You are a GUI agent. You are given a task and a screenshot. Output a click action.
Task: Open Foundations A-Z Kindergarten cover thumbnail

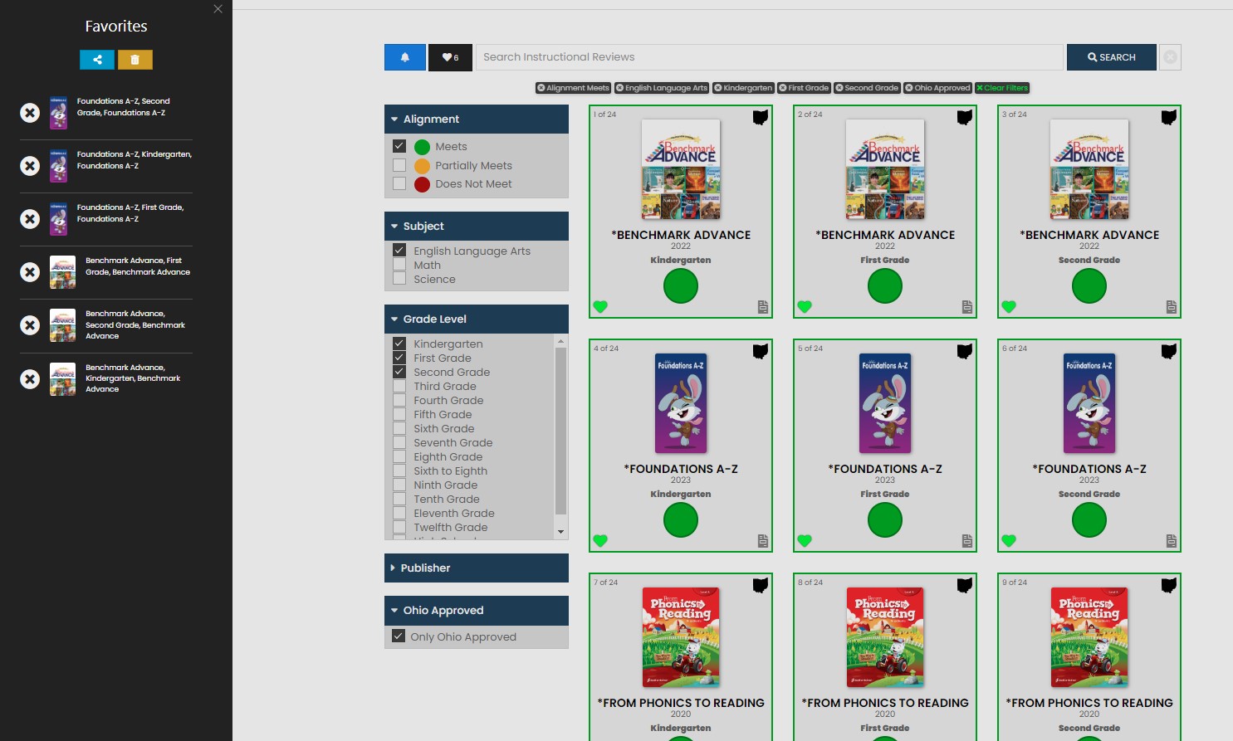(x=681, y=403)
